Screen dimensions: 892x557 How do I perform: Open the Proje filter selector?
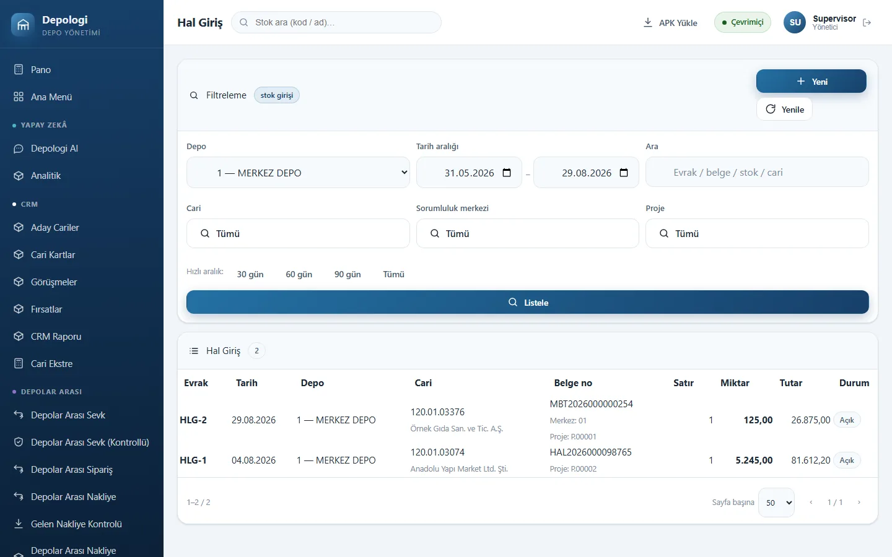point(757,233)
